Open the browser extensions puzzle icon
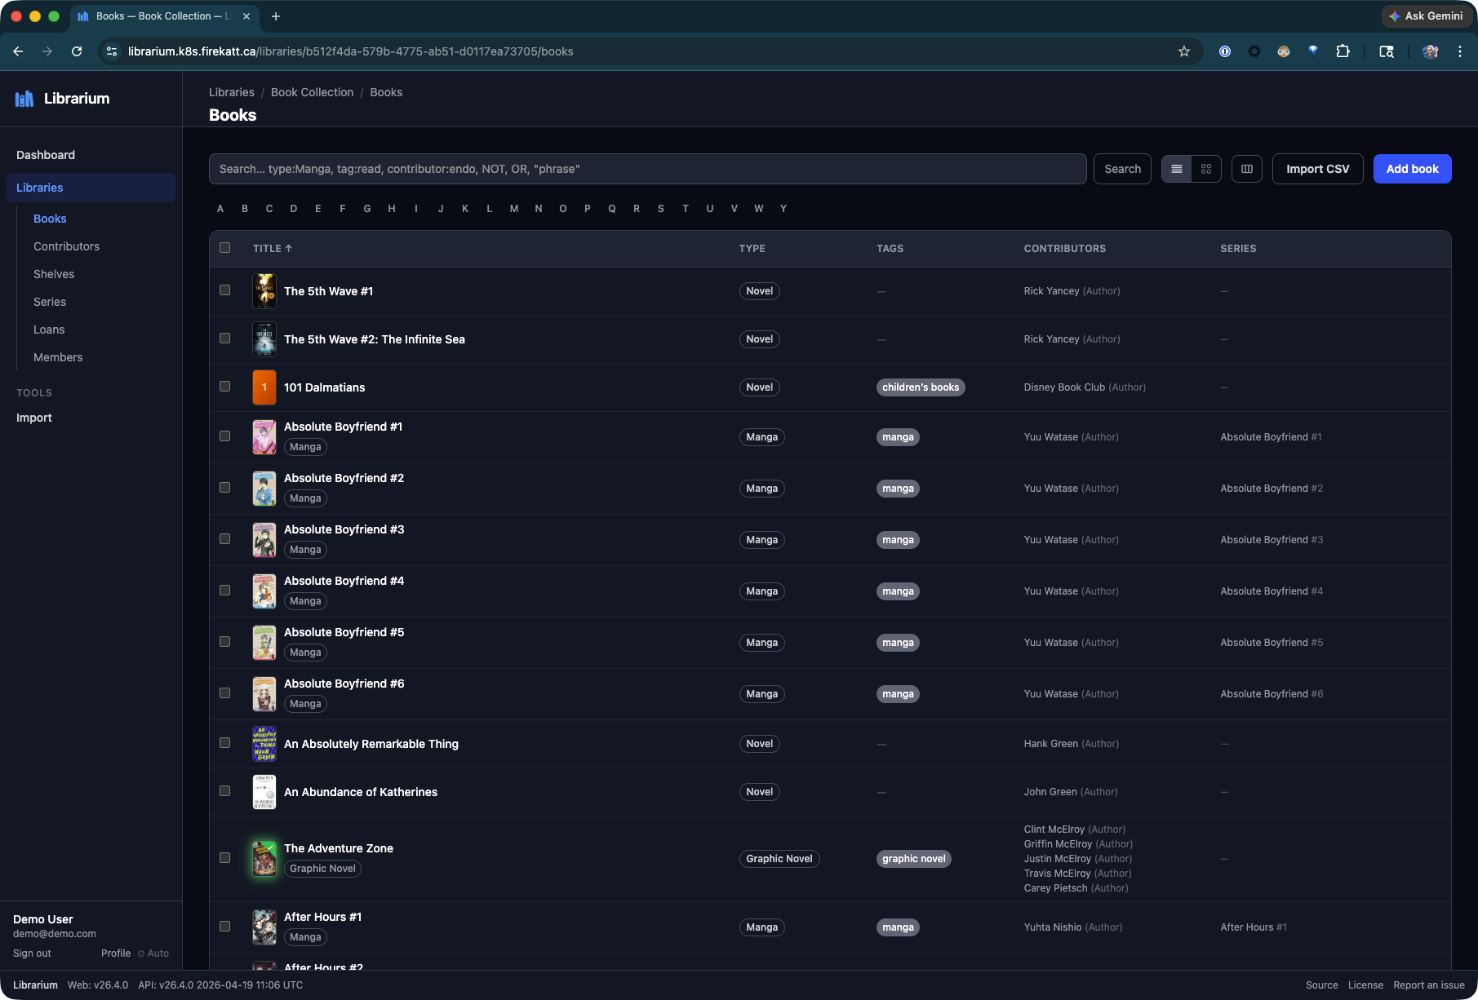 pos(1343,51)
